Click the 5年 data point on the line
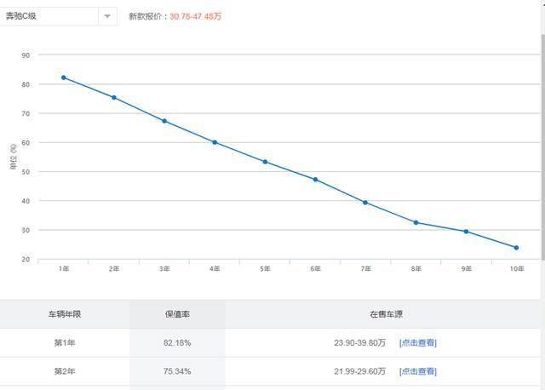Screen dimensions: 545x390 tap(265, 162)
